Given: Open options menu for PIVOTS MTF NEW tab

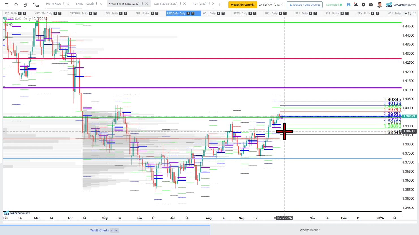Looking at the screenshot, I should click(142, 4).
